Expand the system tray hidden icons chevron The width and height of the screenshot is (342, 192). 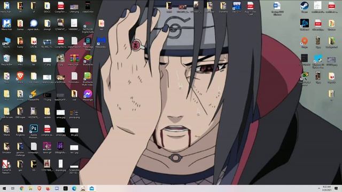point(318,188)
